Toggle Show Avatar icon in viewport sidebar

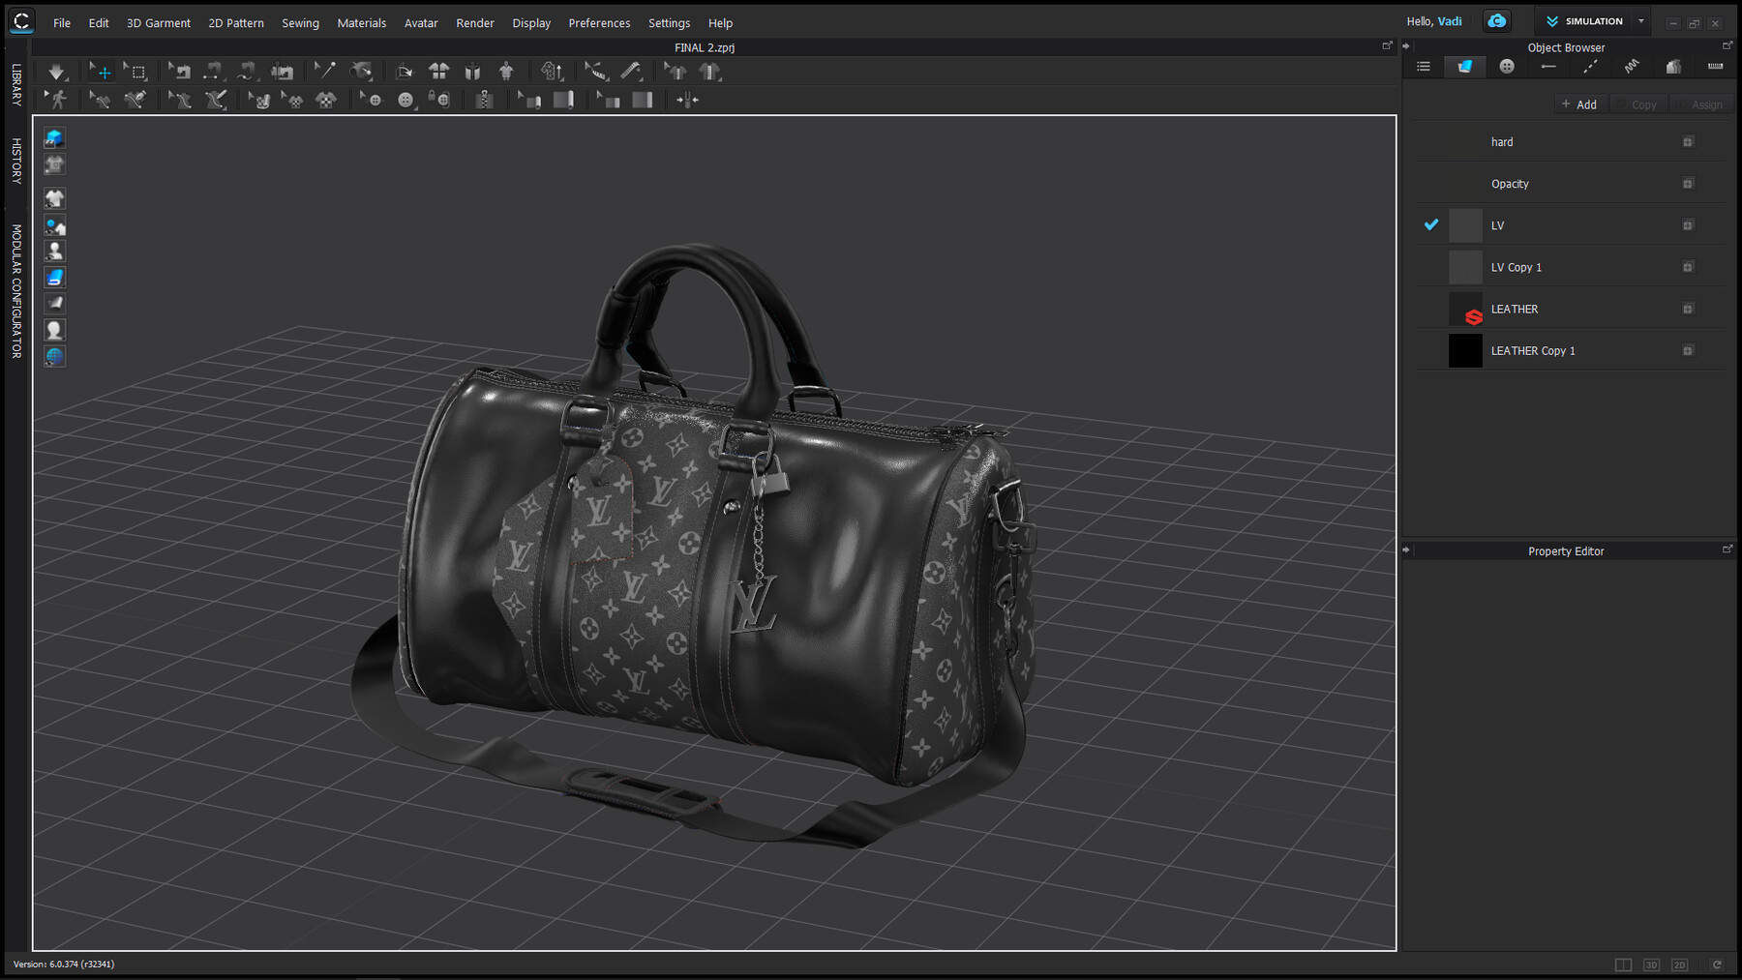coord(54,251)
